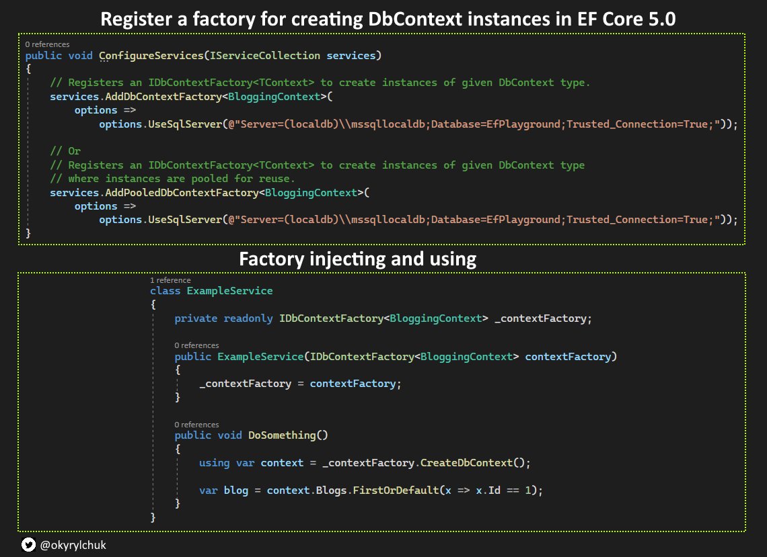The height and width of the screenshot is (557, 767).
Task: Click the 'where instances are pooled for reuse' comment
Action: click(x=172, y=179)
